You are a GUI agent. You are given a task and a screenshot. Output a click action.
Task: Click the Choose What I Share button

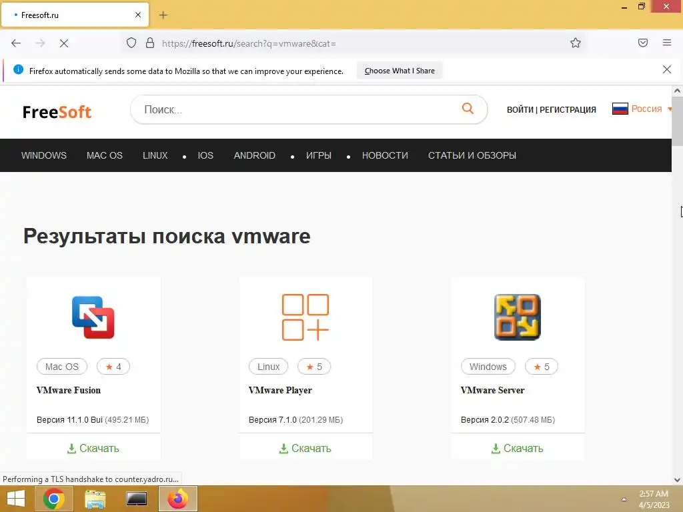400,71
